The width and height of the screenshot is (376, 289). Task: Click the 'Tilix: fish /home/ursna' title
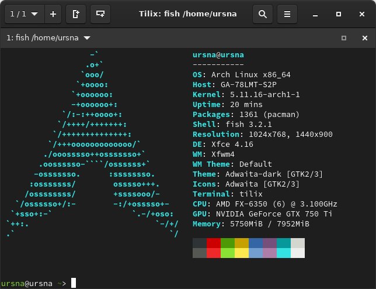[188, 13]
